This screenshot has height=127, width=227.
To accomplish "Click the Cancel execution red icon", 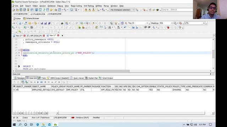I will (168, 28).
